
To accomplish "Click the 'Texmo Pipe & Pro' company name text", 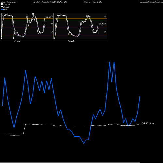I will (x=93, y=2).
